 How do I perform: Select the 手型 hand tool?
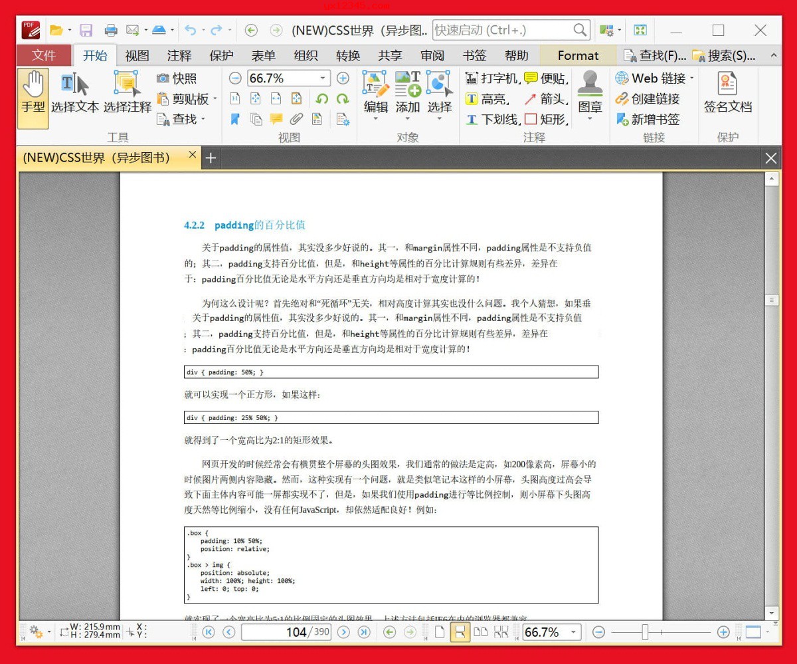point(33,96)
